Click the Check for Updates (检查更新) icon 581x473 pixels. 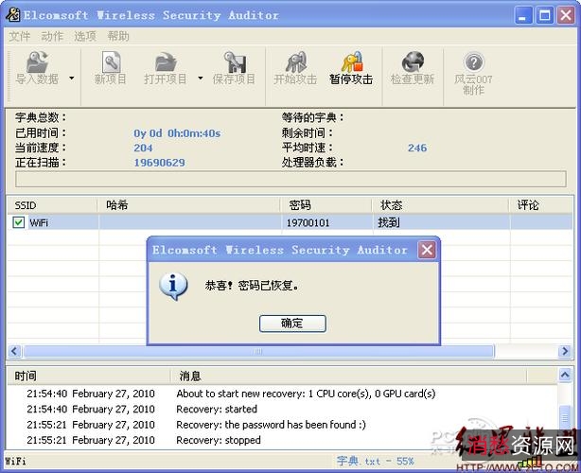point(413,68)
